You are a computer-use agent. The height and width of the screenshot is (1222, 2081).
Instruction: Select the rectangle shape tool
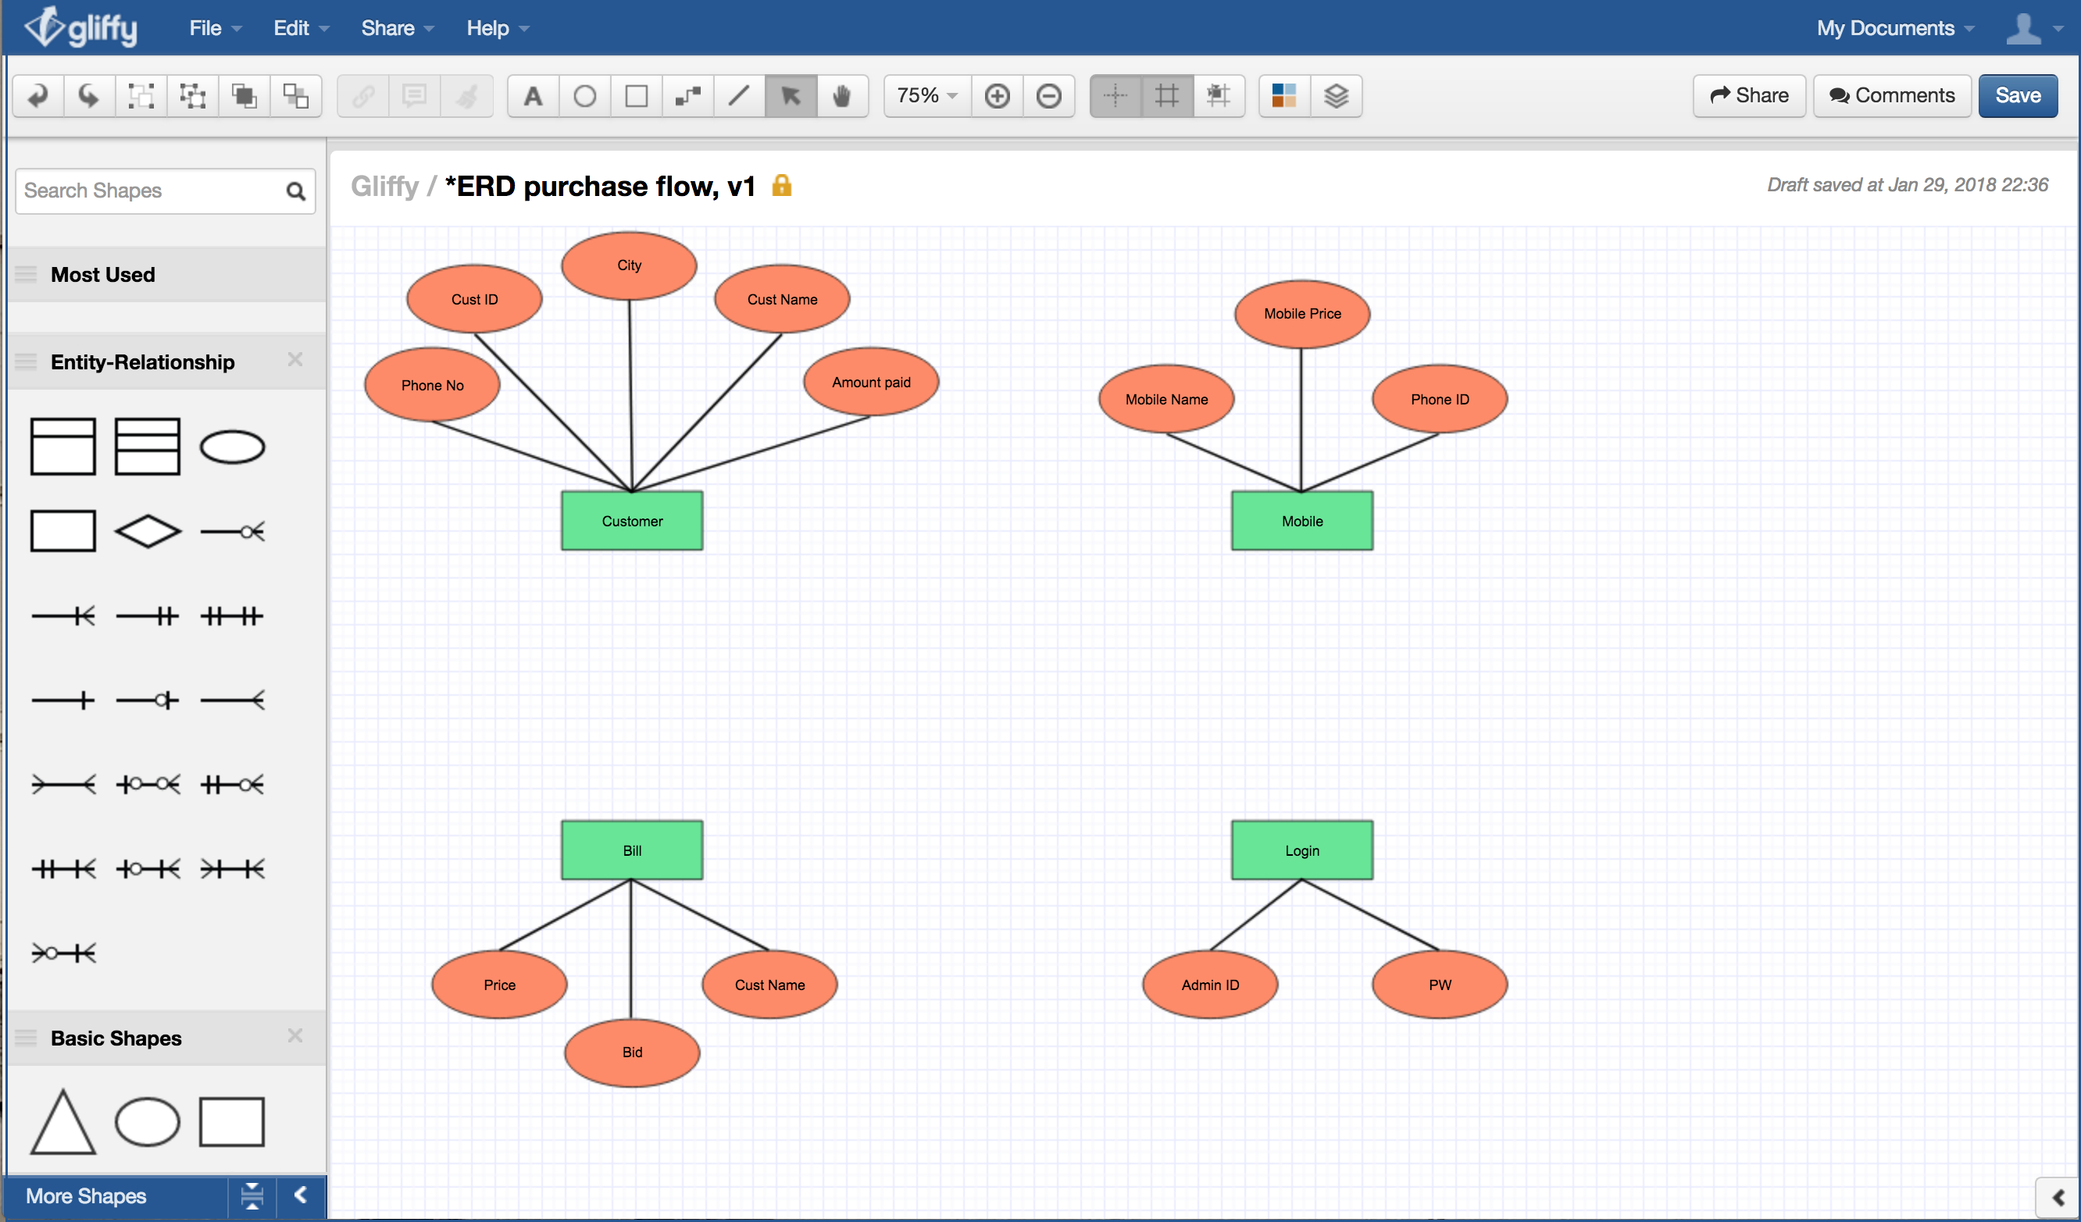(x=636, y=93)
